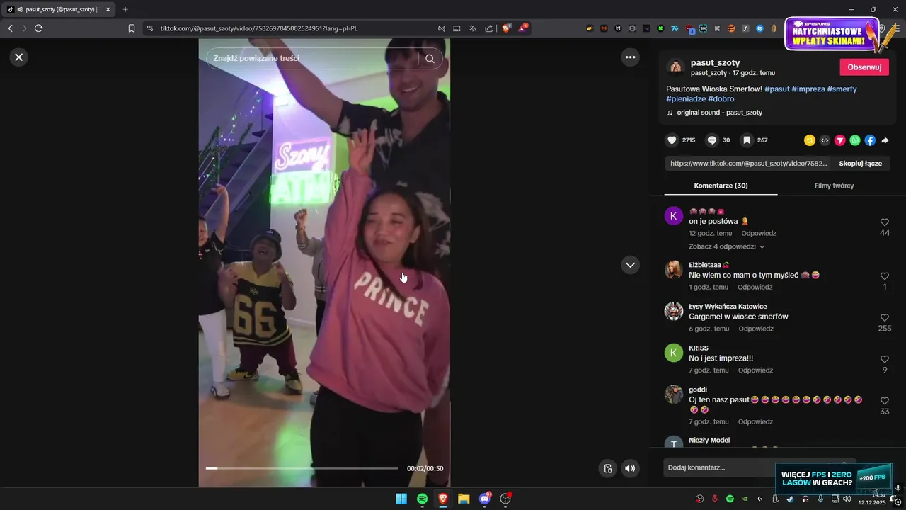Reload the page in browser toolbar

coord(39,28)
